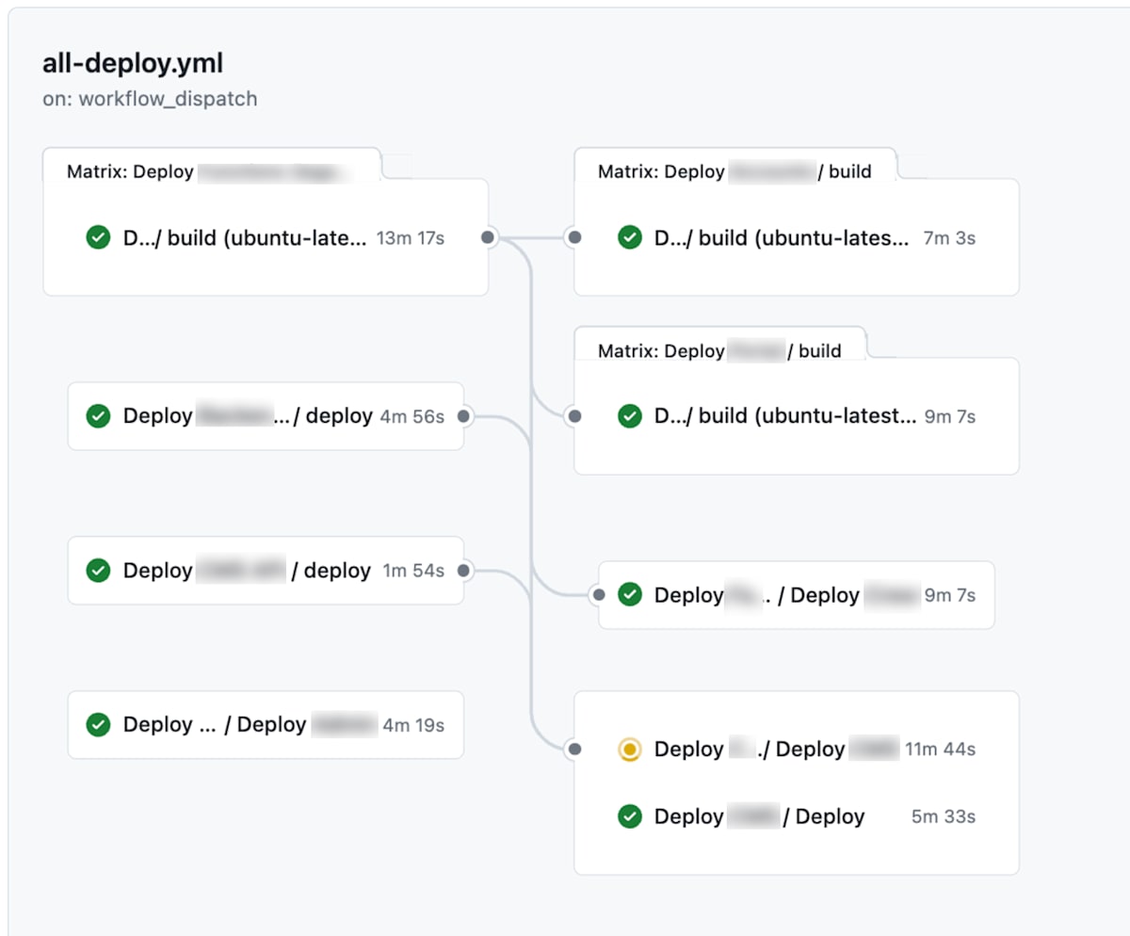
Task: Open the Deploy / deploy job lasting 4m 56s
Action: click(x=266, y=416)
